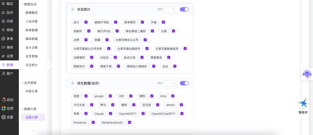Collapse the 全员营销 menu group header
Image resolution: width=313 pixels, height=135 pixels.
[x=30, y=83]
